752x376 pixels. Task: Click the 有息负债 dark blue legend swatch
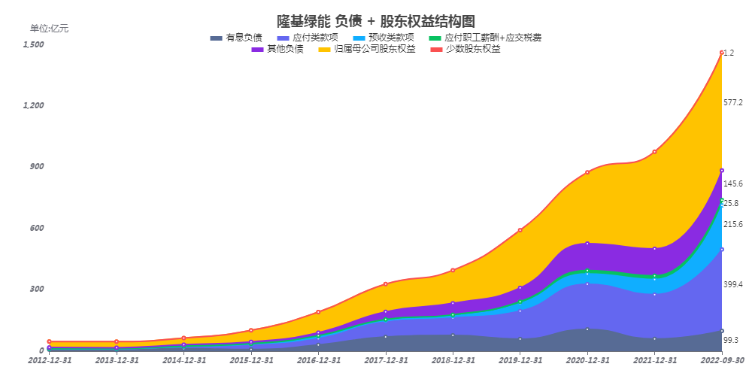coord(217,38)
